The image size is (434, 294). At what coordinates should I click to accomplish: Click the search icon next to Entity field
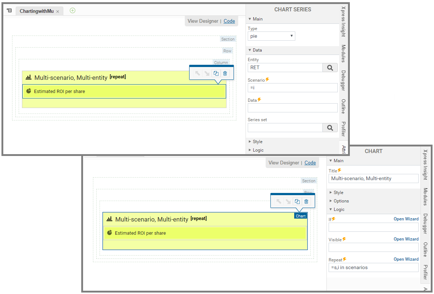tap(330, 67)
